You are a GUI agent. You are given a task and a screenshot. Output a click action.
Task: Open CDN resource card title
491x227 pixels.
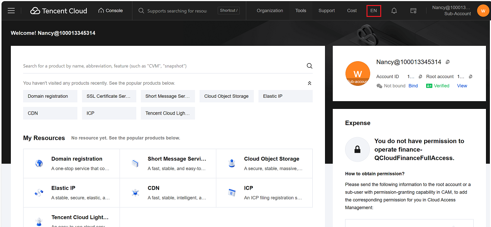click(x=154, y=188)
